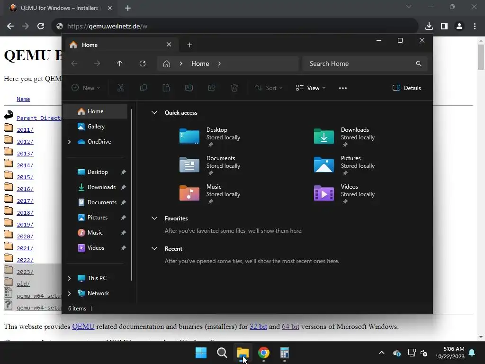The width and height of the screenshot is (485, 364).
Task: Open the Chrome three-dot menu
Action: [475, 26]
